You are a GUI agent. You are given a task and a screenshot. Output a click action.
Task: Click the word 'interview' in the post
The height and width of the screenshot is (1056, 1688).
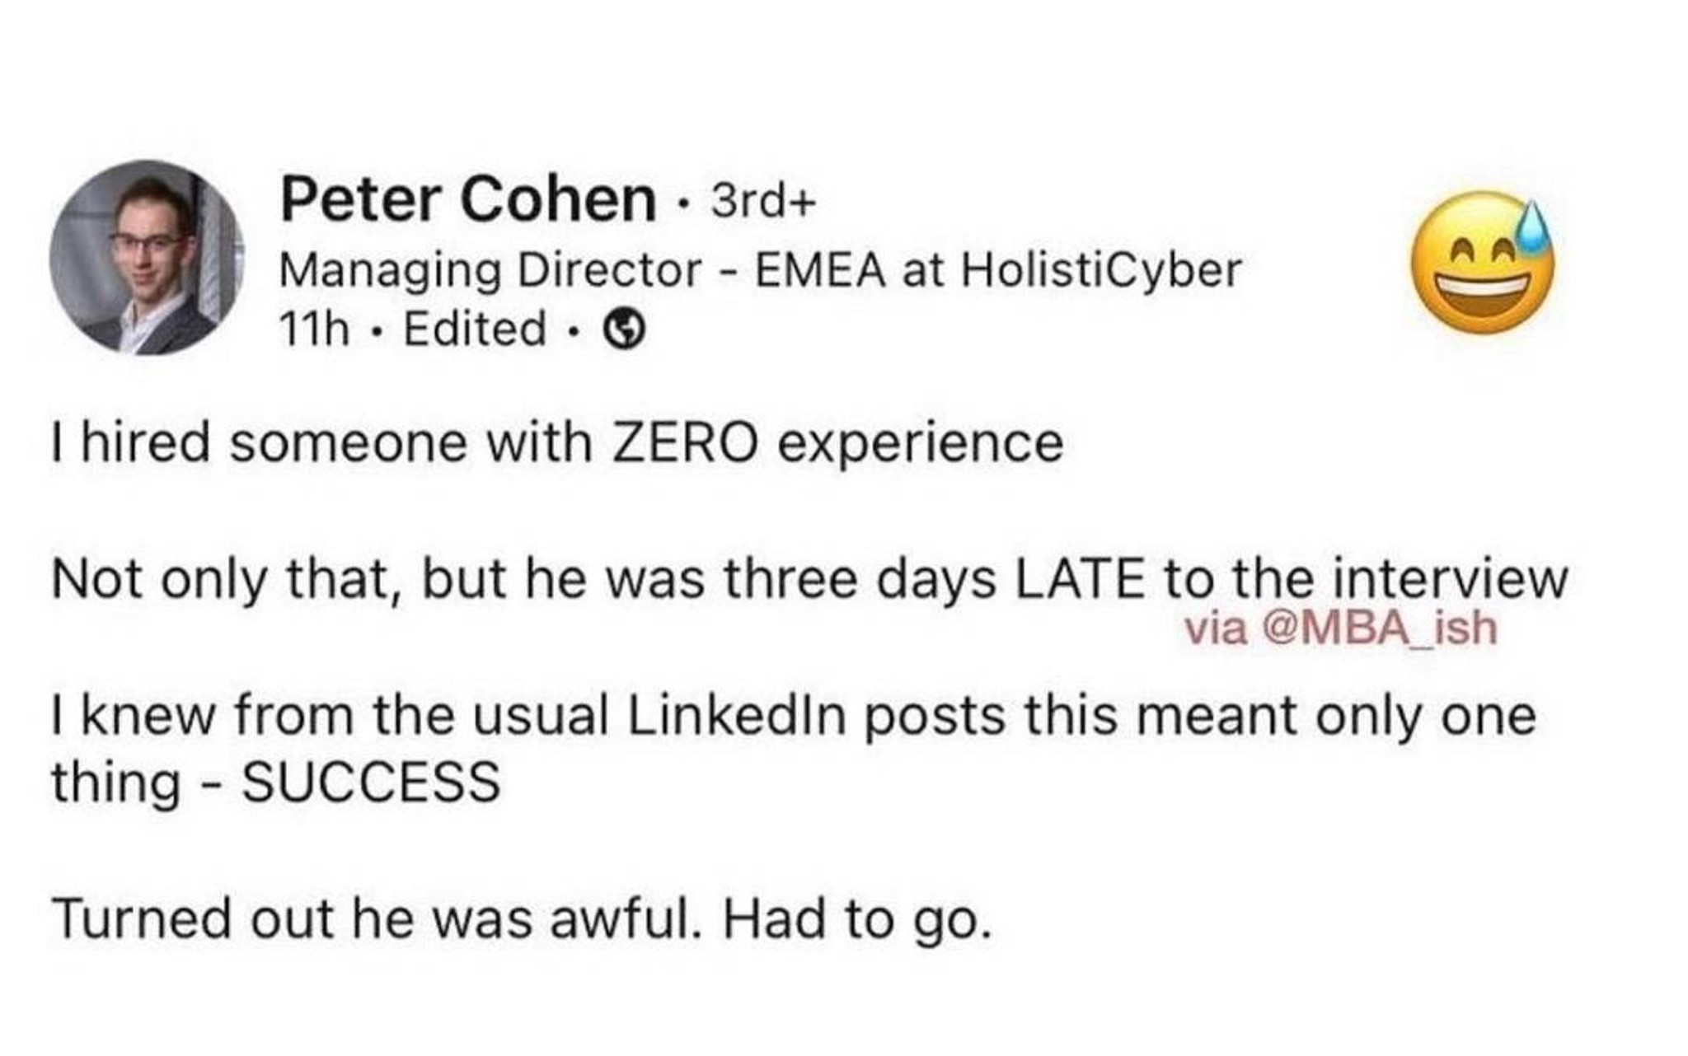1450,579
